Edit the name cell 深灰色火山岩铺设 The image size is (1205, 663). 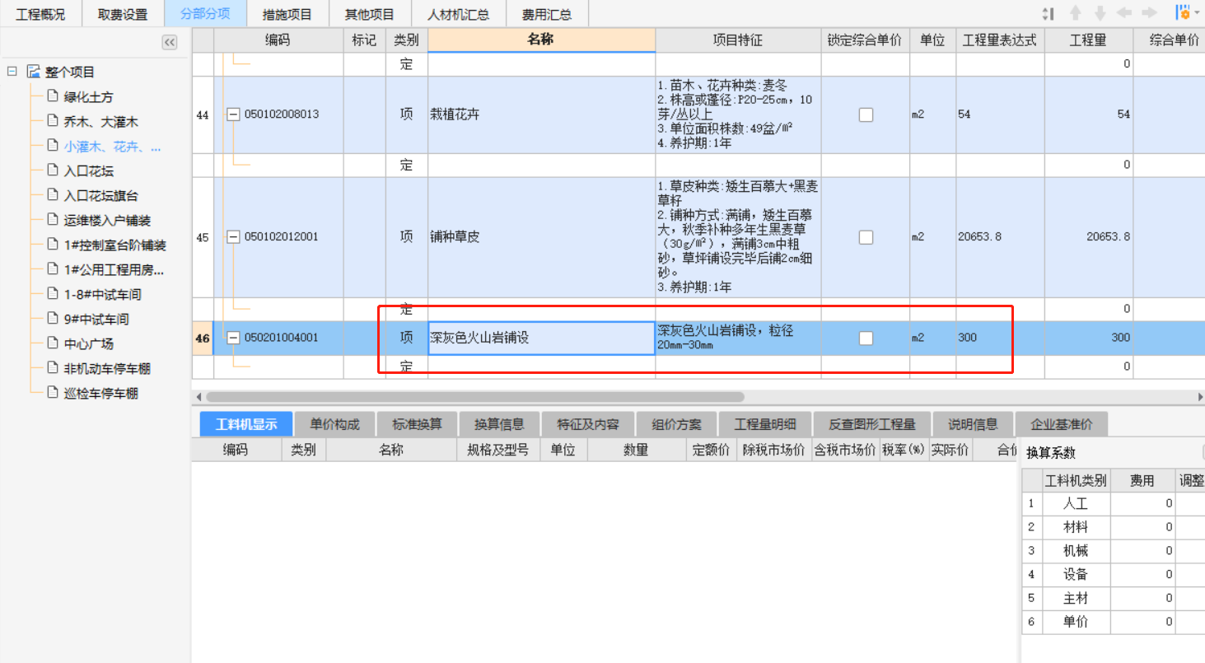pos(541,338)
